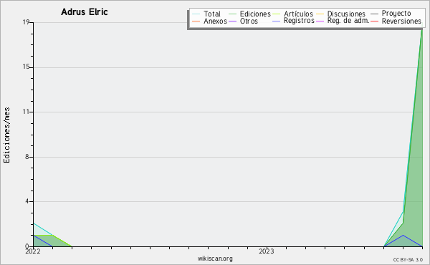Select the 'Ediciones' legend entry
This screenshot has height=265, width=430.
pos(255,14)
